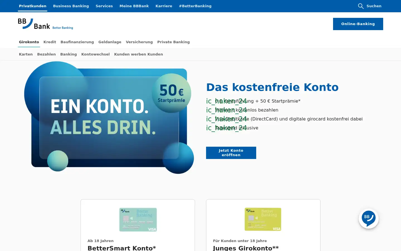401x251 pixels.
Task: Open the Services menu item
Action: [x=104, y=6]
